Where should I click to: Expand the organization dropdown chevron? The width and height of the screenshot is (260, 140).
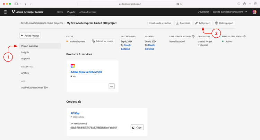point(246,12)
